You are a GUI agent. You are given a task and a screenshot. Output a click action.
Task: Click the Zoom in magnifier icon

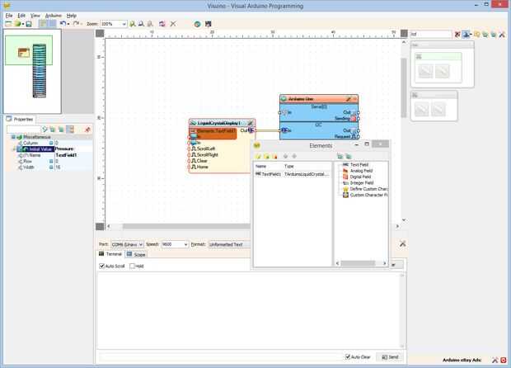133,24
